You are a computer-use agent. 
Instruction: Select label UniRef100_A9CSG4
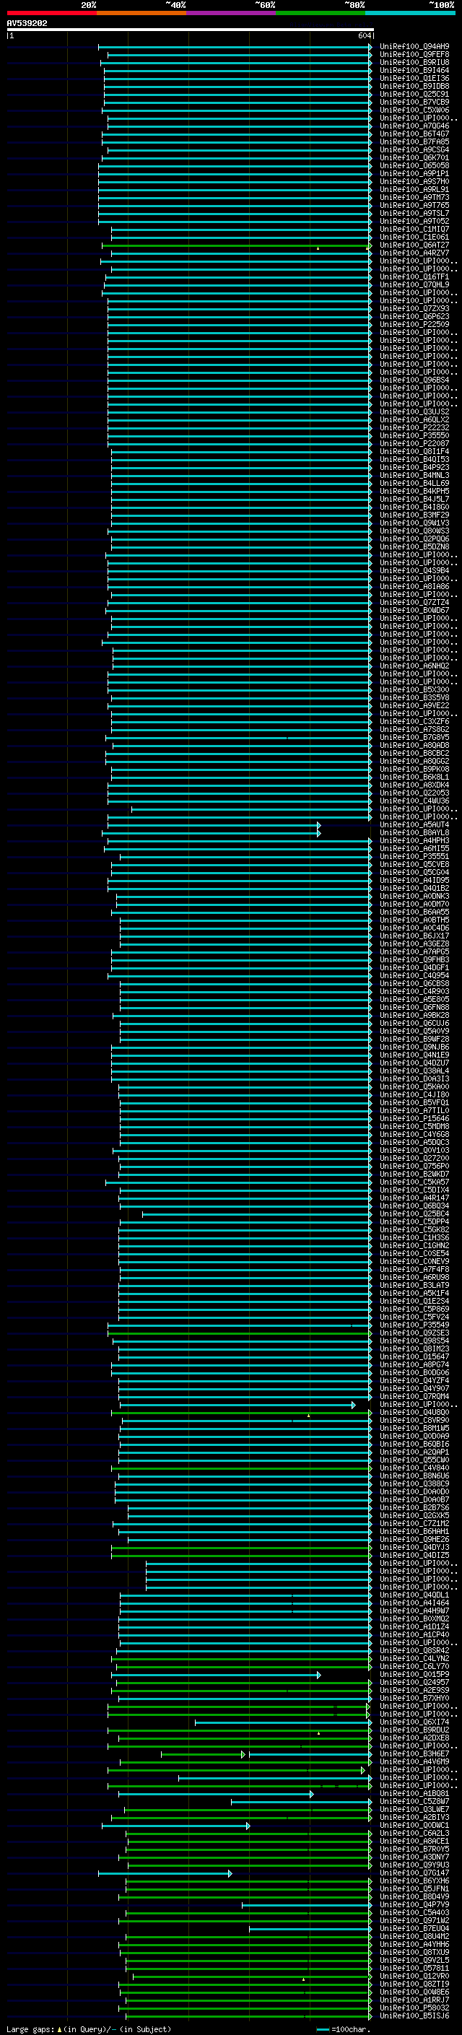414,150
